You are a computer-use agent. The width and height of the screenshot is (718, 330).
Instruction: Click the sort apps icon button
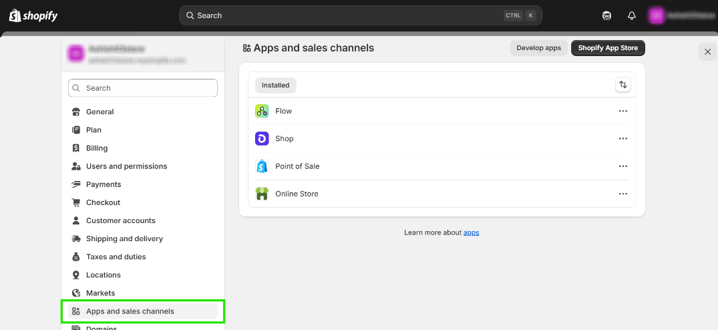pos(622,85)
